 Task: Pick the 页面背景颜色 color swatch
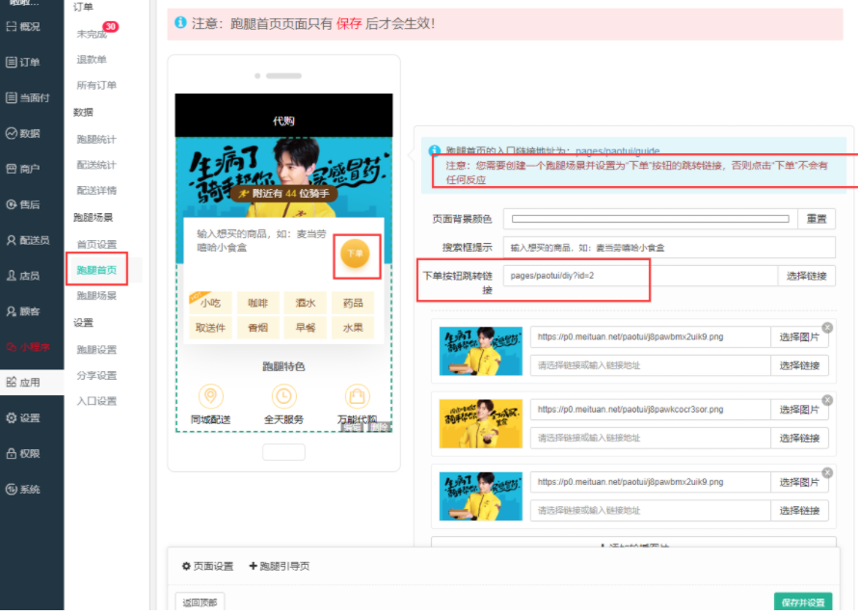click(x=650, y=219)
